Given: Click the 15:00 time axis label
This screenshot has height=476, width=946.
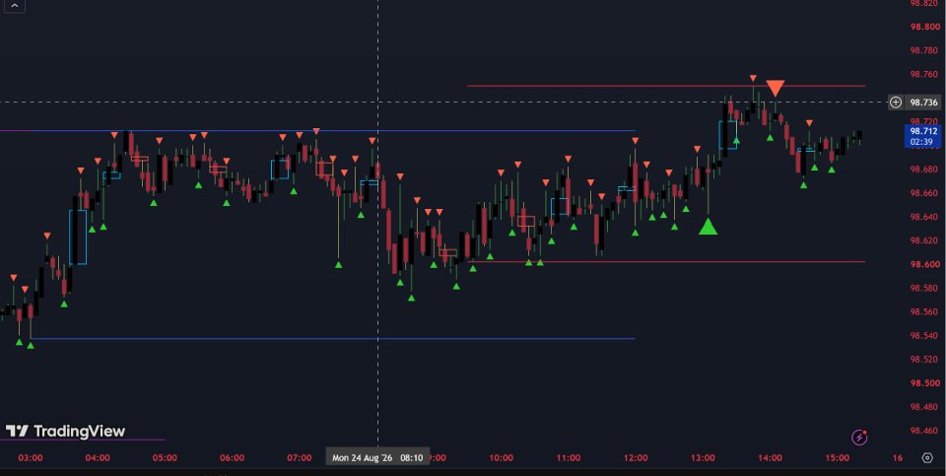Looking at the screenshot, I should [838, 458].
